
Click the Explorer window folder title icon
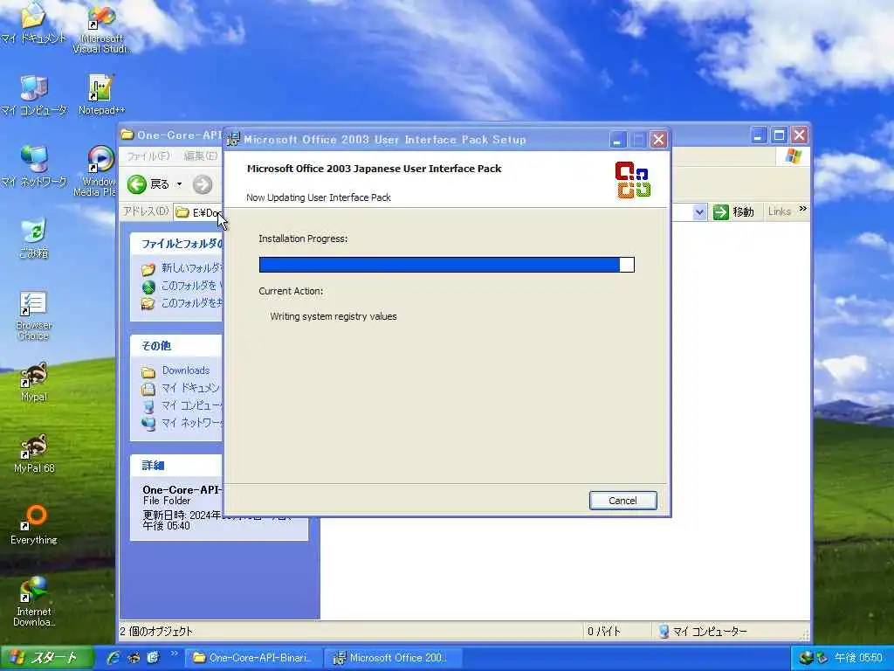(x=127, y=135)
